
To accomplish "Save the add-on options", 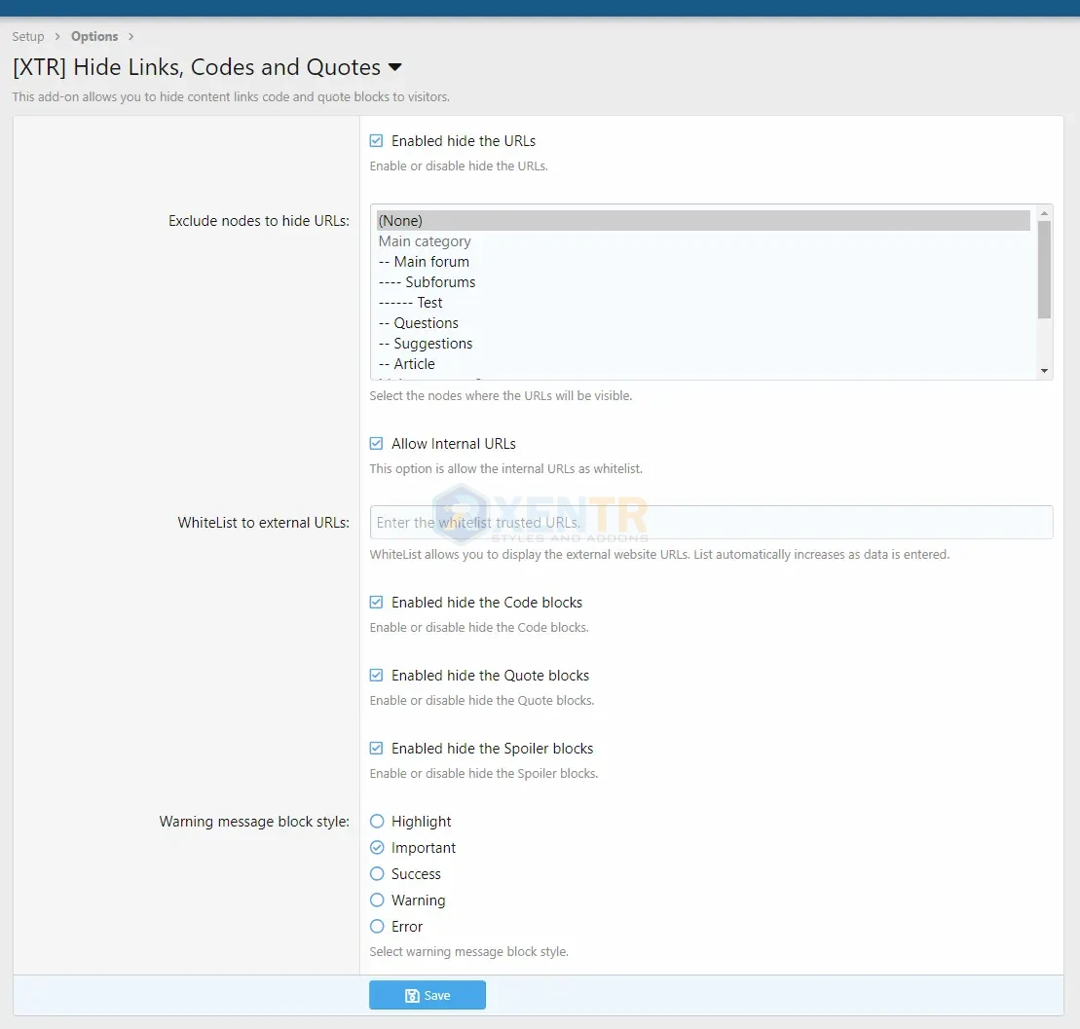I will (x=428, y=995).
